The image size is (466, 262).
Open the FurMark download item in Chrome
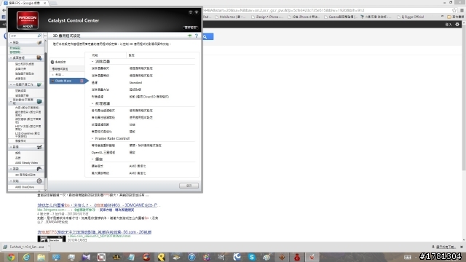click(x=25, y=247)
